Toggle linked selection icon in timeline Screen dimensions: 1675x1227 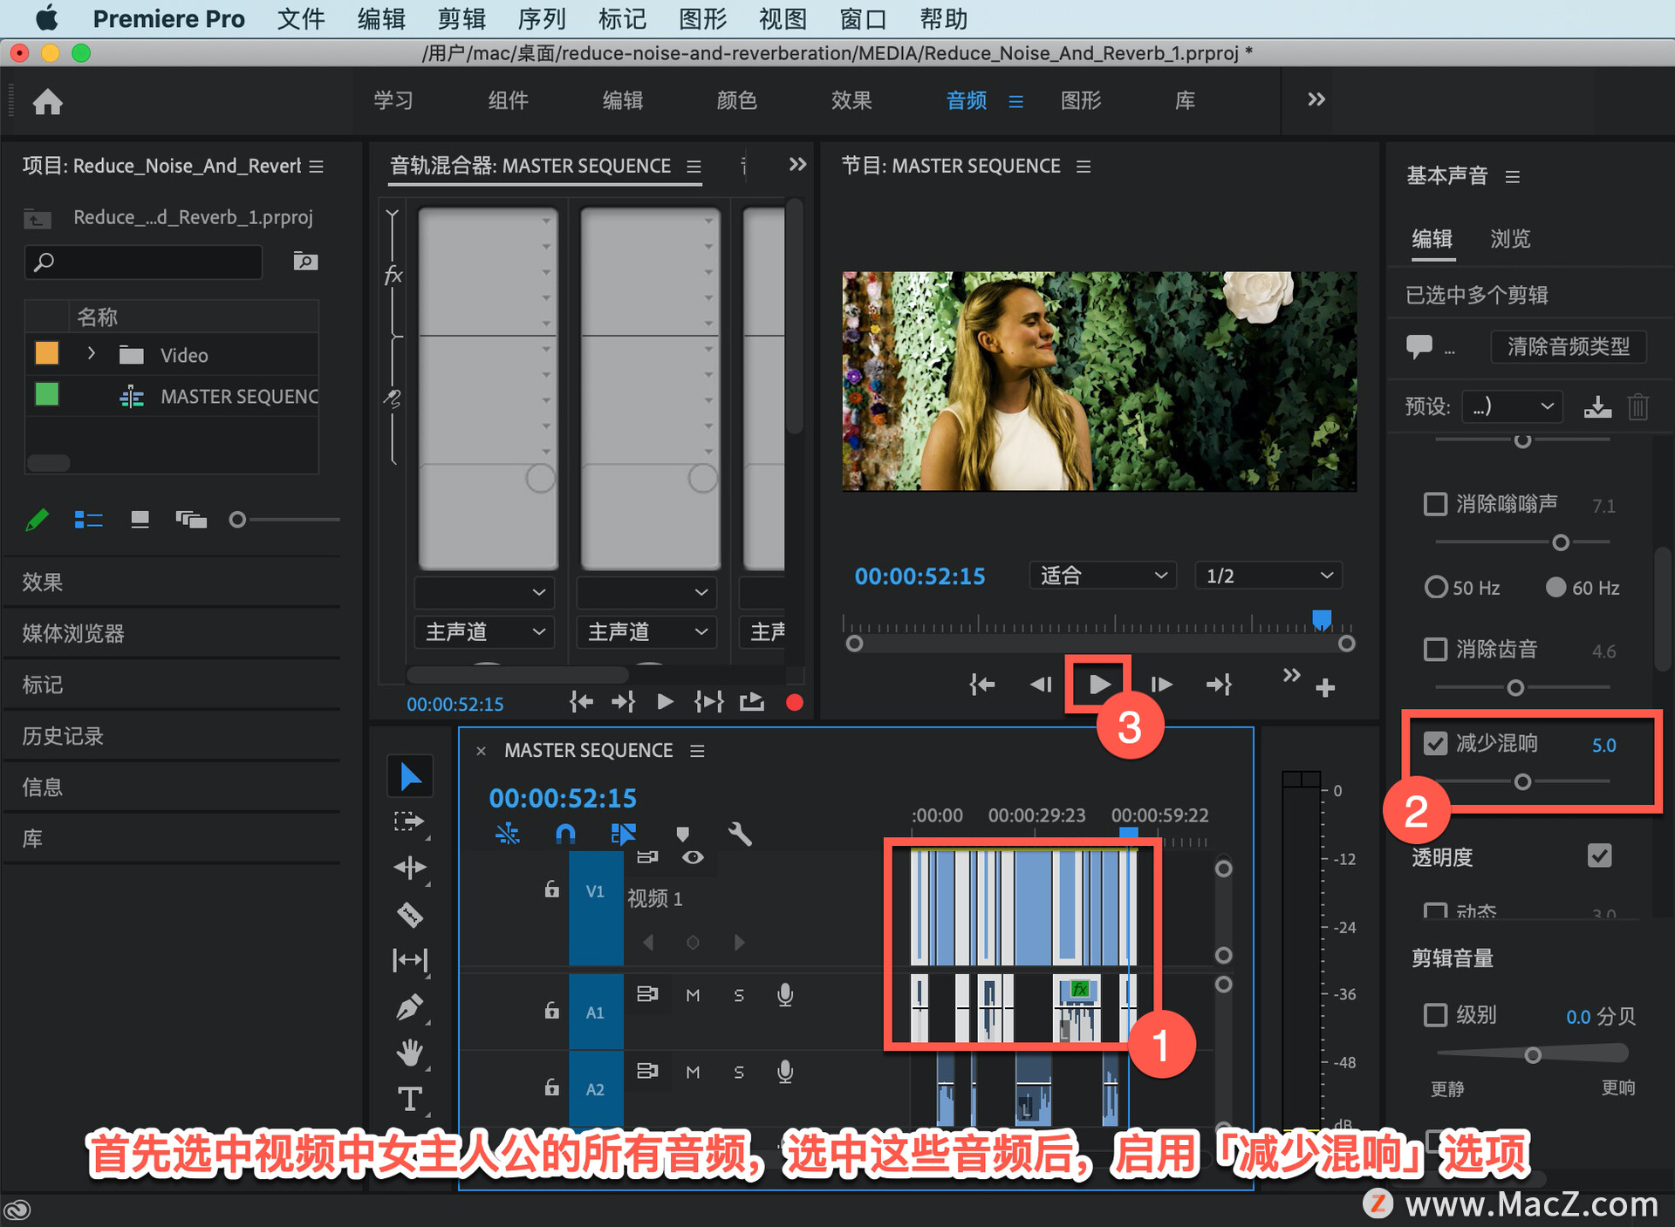point(623,834)
